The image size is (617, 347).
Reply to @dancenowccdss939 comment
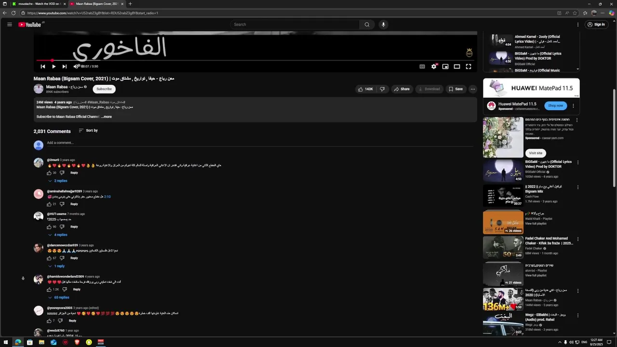(74, 258)
